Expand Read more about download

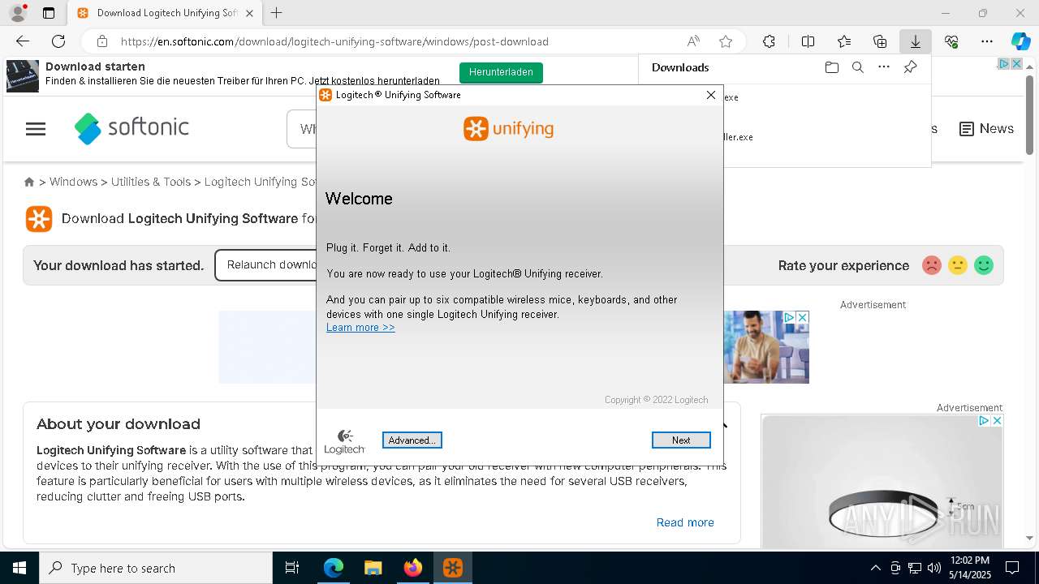(x=685, y=522)
